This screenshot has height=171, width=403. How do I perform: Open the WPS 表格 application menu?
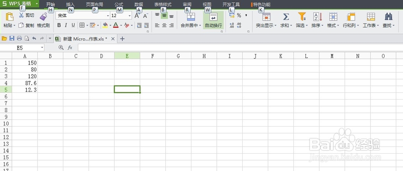click(x=19, y=4)
